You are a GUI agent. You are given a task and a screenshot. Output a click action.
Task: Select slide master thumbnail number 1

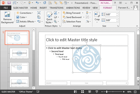pos(17,38)
